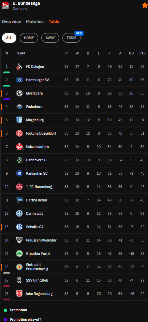148x322 pixels.
Task: Click the PTS column header
Action: coord(142,53)
